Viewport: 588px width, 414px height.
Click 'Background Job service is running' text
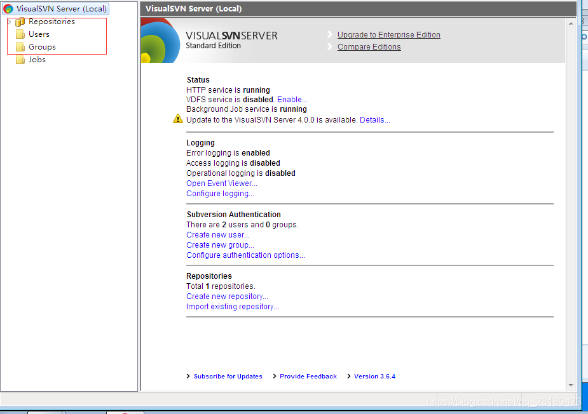[247, 109]
